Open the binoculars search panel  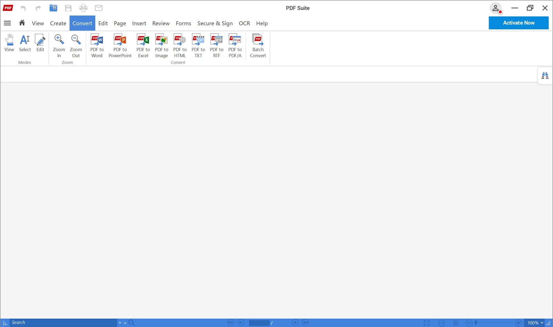click(x=545, y=76)
